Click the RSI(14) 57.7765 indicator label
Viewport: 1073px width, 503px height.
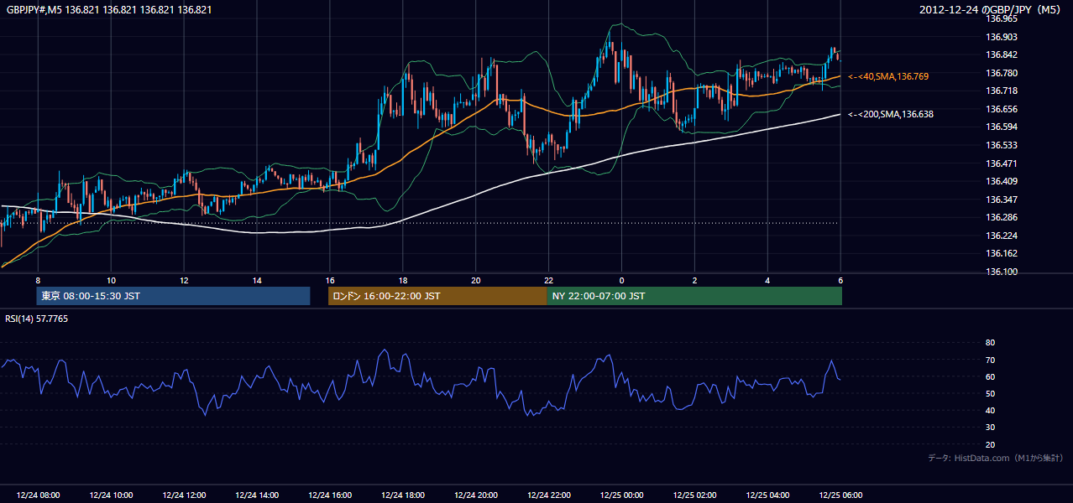coord(37,319)
